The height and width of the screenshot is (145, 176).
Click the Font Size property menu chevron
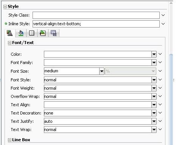pos(160,71)
